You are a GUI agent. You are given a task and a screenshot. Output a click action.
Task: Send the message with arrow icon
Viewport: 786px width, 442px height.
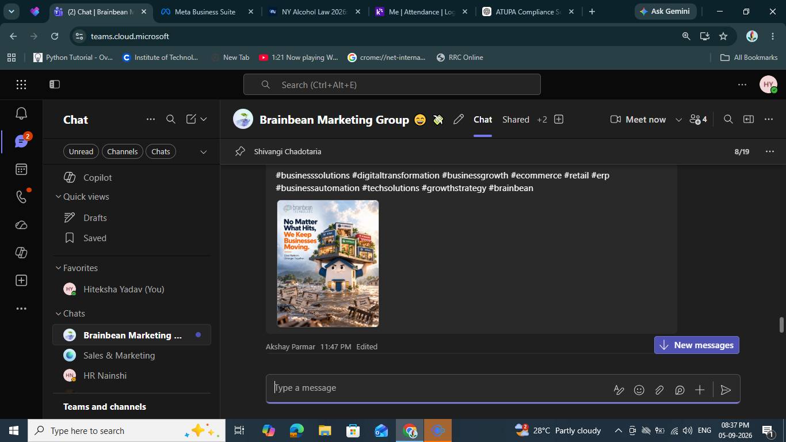(x=726, y=390)
